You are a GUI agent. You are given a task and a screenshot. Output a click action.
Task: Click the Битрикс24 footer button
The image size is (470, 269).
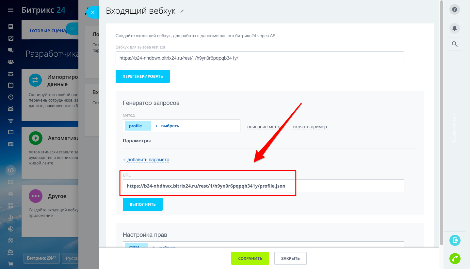41,258
